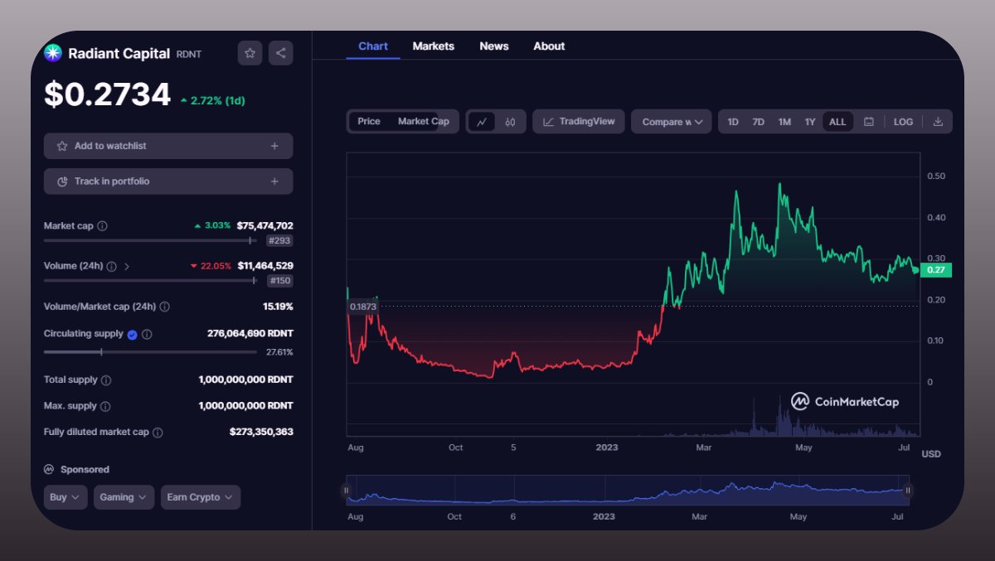The image size is (995, 561).
Task: Click the plus icon on Add to watchlist
Action: 274,146
